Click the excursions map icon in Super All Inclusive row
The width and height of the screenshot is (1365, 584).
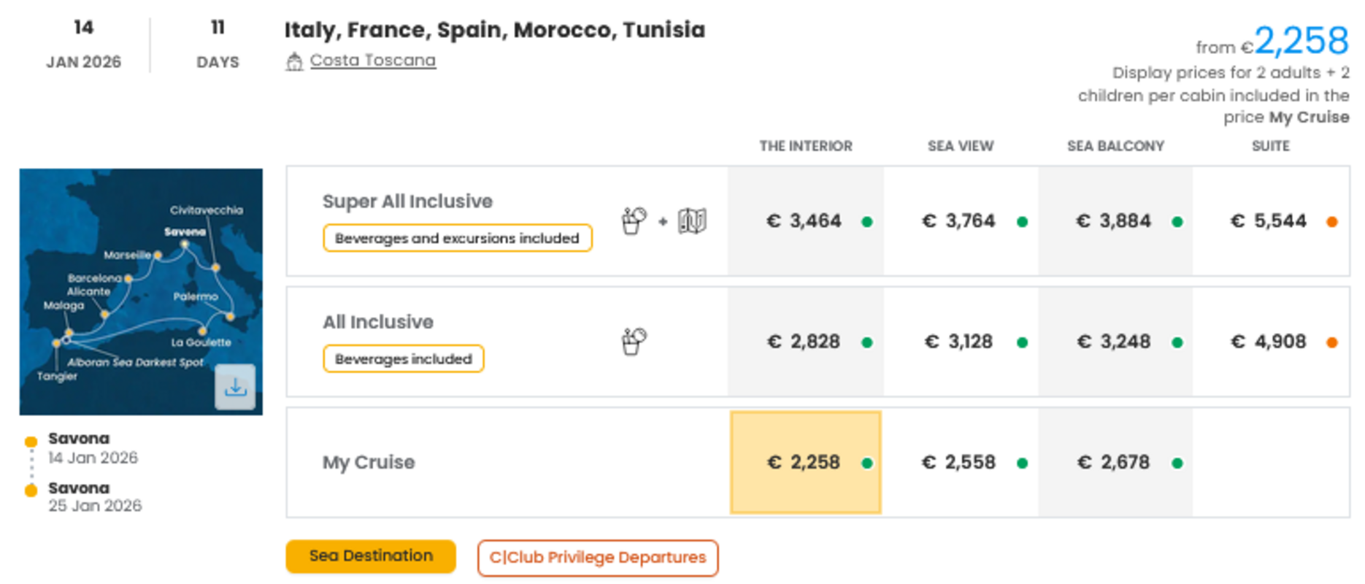(692, 221)
